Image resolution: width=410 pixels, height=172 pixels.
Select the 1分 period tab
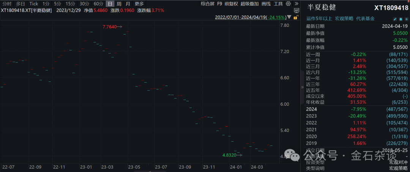click(46, 4)
